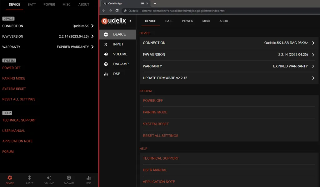
Task: Switch to the BATT tab in the browser app
Action: 169,21
